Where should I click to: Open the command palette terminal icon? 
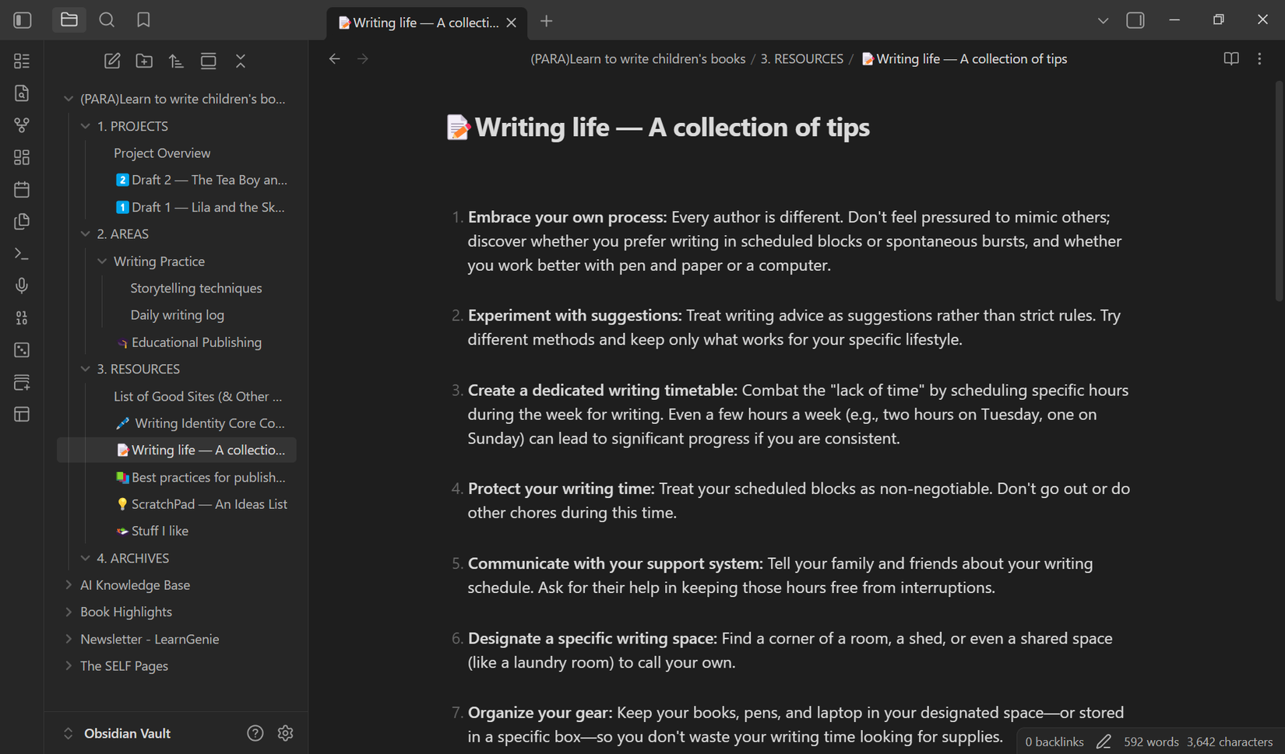[x=22, y=254]
